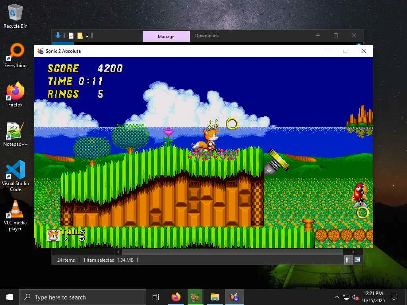Open the Customize Quick Access Toolbar dropdown
This screenshot has height=305, width=407.
[87, 36]
